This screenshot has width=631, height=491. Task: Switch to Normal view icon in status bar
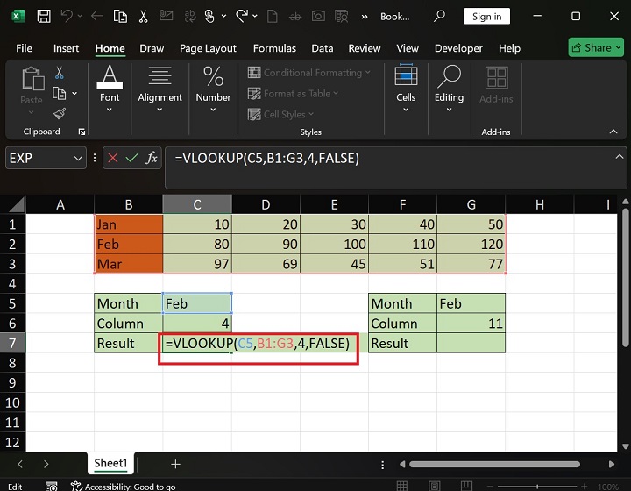pos(402,486)
